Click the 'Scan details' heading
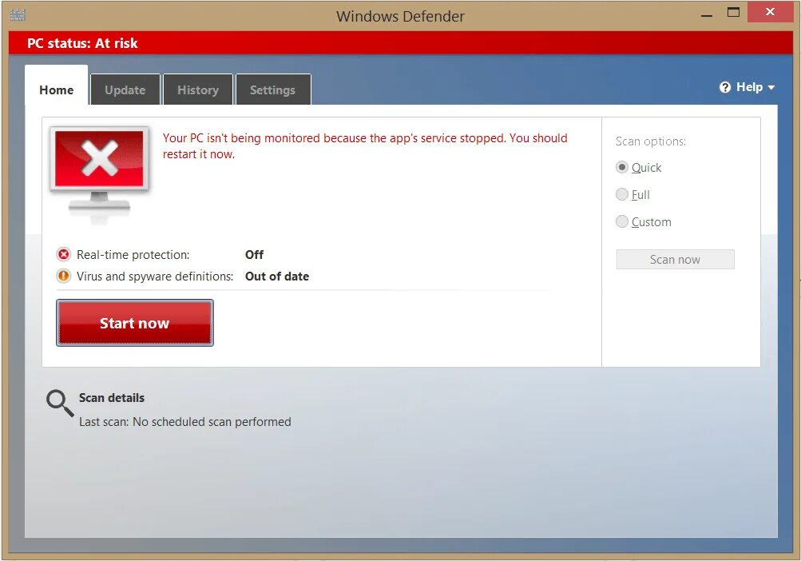Image resolution: width=801 pixels, height=561 pixels. (111, 398)
